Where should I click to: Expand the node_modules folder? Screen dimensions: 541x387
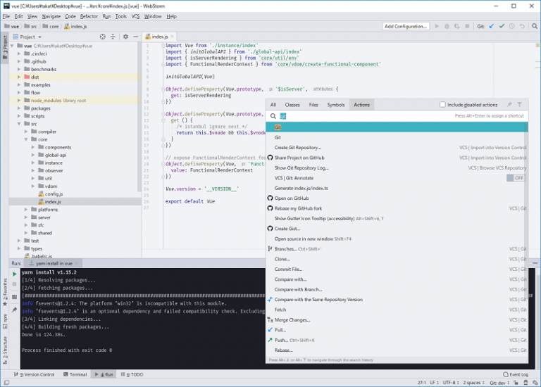pos(19,101)
